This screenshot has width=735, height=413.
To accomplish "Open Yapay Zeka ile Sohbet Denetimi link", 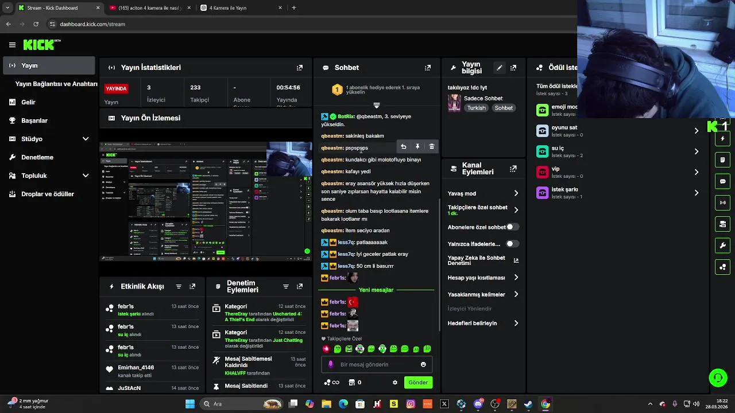I will 483,260.
